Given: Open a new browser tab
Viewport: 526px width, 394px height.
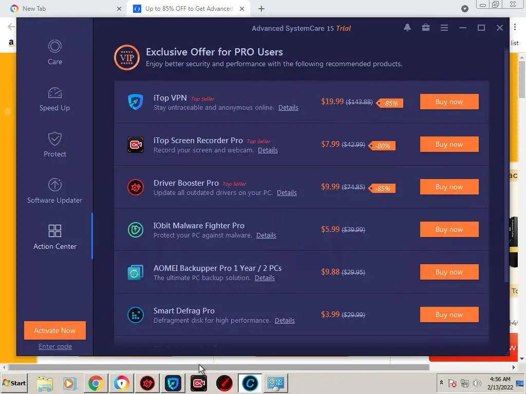Looking at the screenshot, I should [x=261, y=9].
